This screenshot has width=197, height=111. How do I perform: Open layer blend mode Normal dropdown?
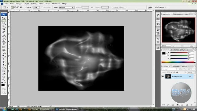pos(170,69)
